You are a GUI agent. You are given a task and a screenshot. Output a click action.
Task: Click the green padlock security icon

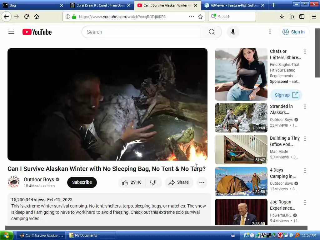[74, 17]
